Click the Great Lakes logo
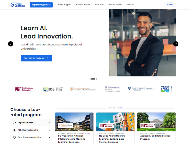 click(167, 89)
